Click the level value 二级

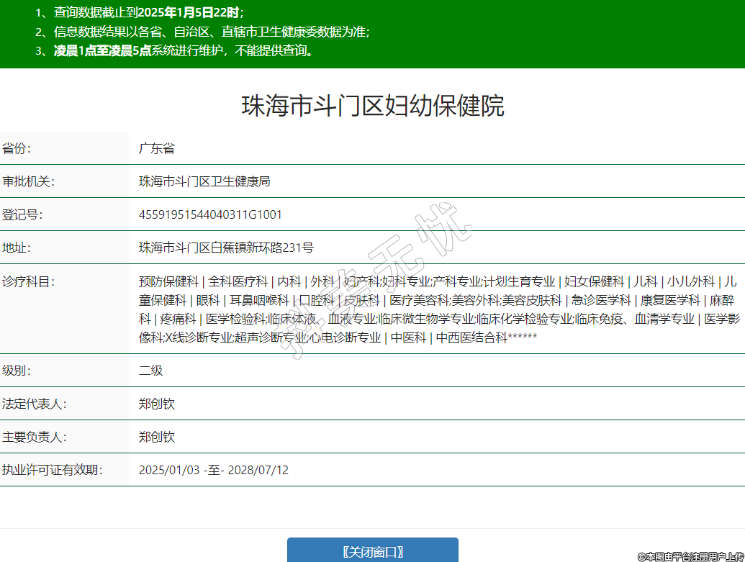[150, 371]
